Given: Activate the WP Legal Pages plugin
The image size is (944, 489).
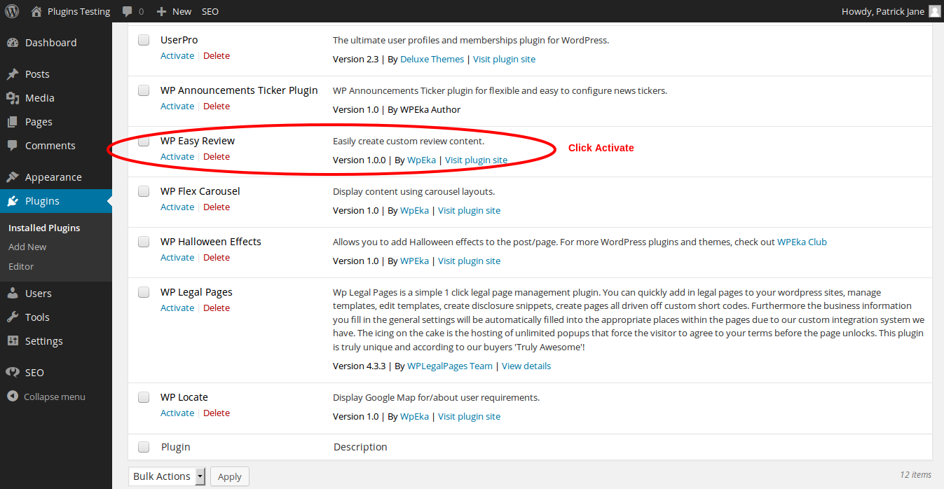Looking at the screenshot, I should point(177,308).
